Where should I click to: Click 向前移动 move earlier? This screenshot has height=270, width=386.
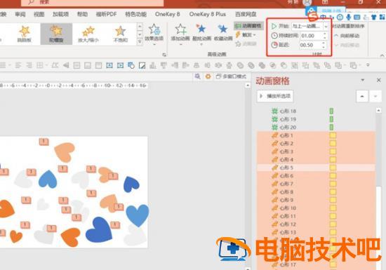coord(347,36)
